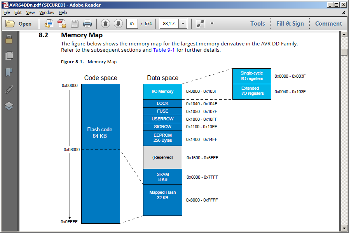Click the Mapped Flash 32 KB block
The height and width of the screenshot is (233, 349).
coord(162,200)
